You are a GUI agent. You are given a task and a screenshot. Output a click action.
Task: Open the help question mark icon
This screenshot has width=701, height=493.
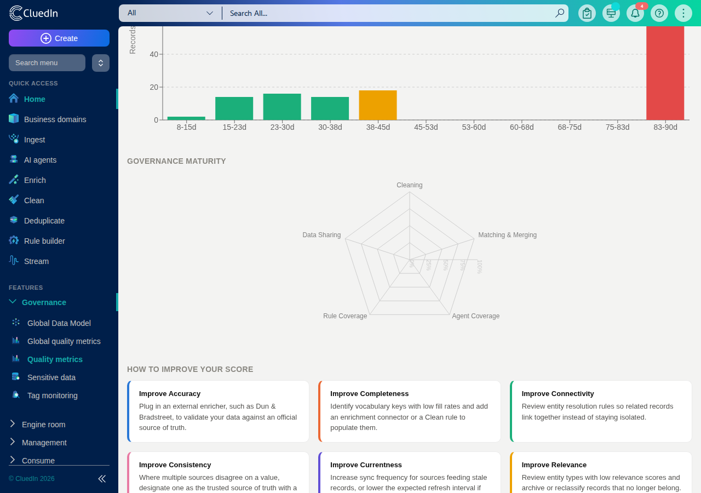[659, 13]
